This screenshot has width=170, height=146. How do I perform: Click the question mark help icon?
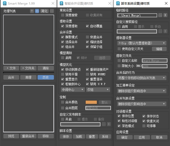pyautogui.click(x=32, y=11)
